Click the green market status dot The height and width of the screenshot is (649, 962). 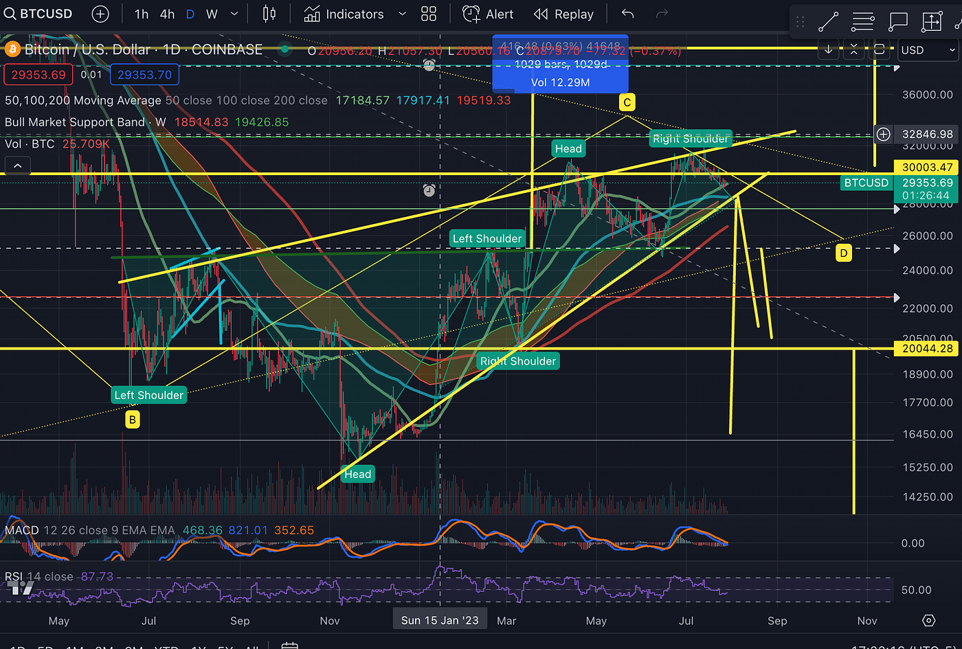pyautogui.click(x=284, y=49)
